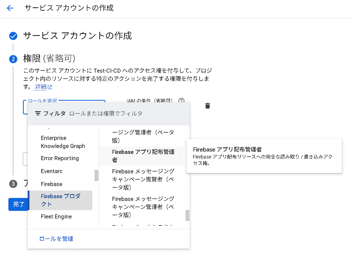Click the completed step one checkmark icon
Image resolution: width=351 pixels, height=263 pixels.
click(13, 36)
